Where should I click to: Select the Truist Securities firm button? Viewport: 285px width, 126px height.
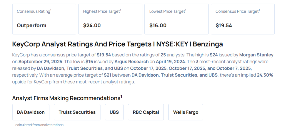[x=77, y=112]
